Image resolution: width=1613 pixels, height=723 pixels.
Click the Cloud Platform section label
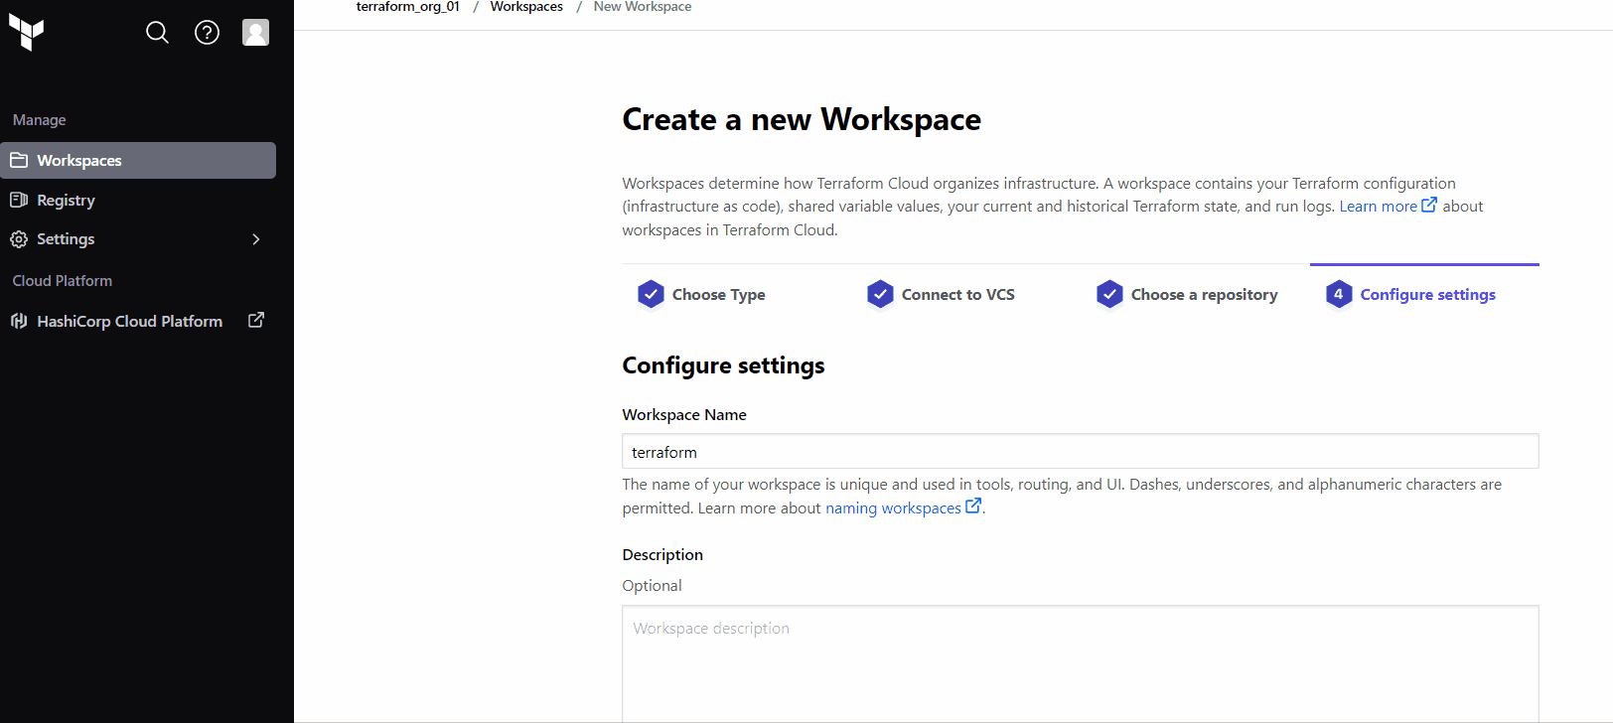coord(63,281)
